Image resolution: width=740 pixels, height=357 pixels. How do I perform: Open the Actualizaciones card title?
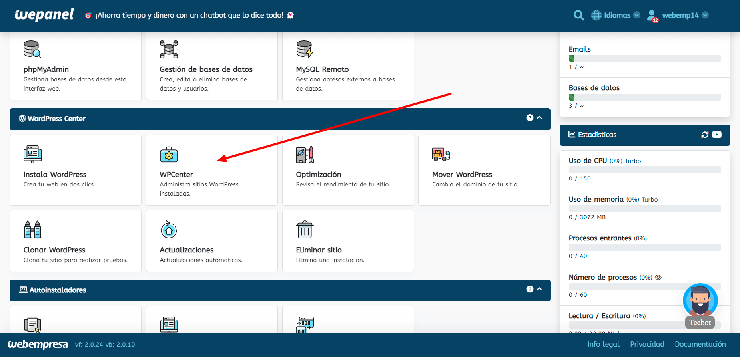click(187, 250)
